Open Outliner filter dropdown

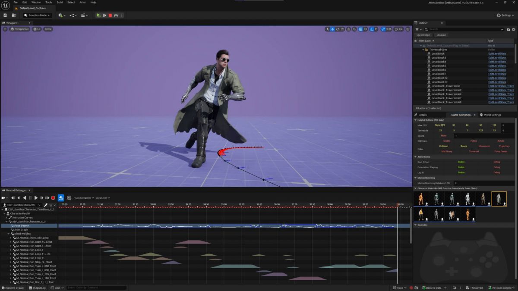click(x=418, y=29)
